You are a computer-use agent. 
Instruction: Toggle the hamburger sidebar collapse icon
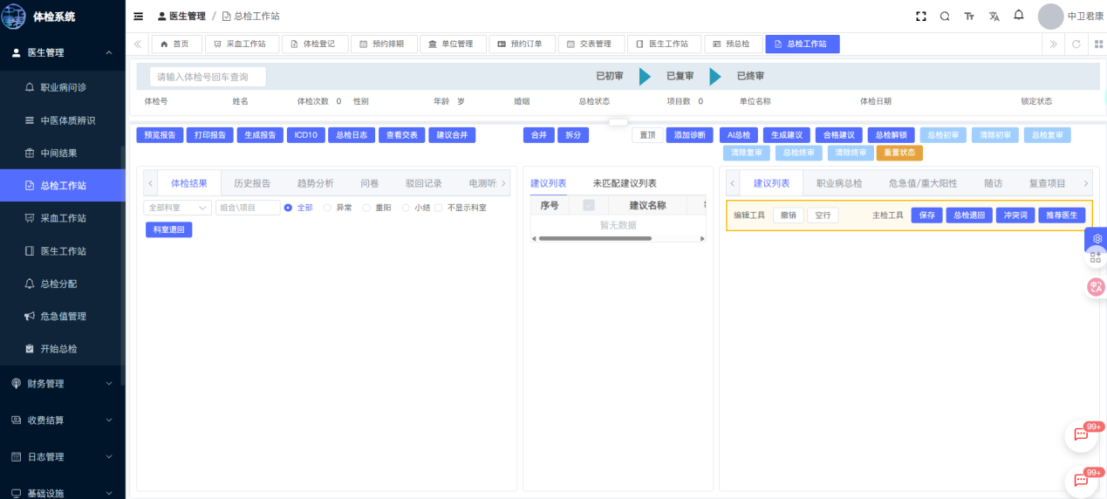(x=139, y=17)
